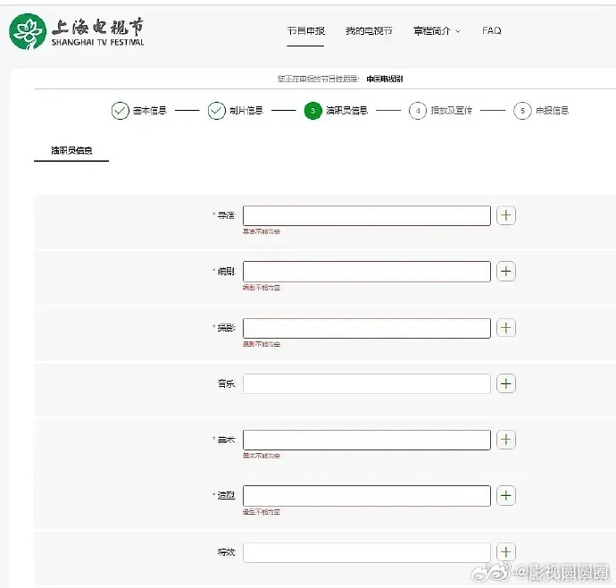Viewport: 616px width, 588px height.
Task: Focus the 音乐 input field
Action: (367, 383)
